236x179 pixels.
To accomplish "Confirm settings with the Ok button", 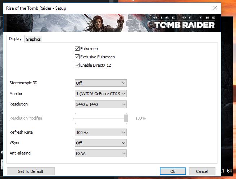I will coord(173,171).
